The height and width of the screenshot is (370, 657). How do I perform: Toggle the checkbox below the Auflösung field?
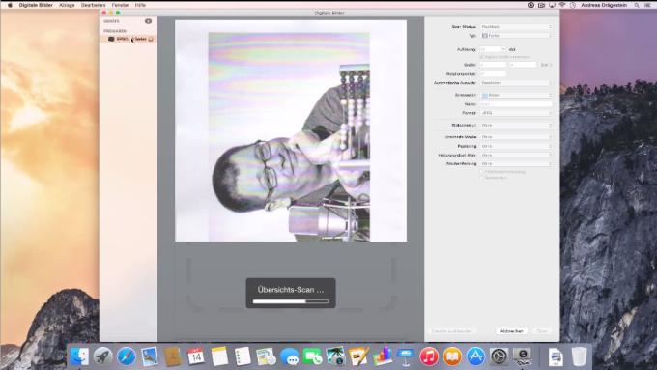pyautogui.click(x=482, y=57)
